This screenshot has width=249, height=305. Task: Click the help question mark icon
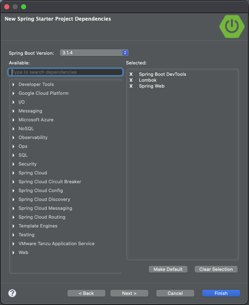pyautogui.click(x=12, y=293)
